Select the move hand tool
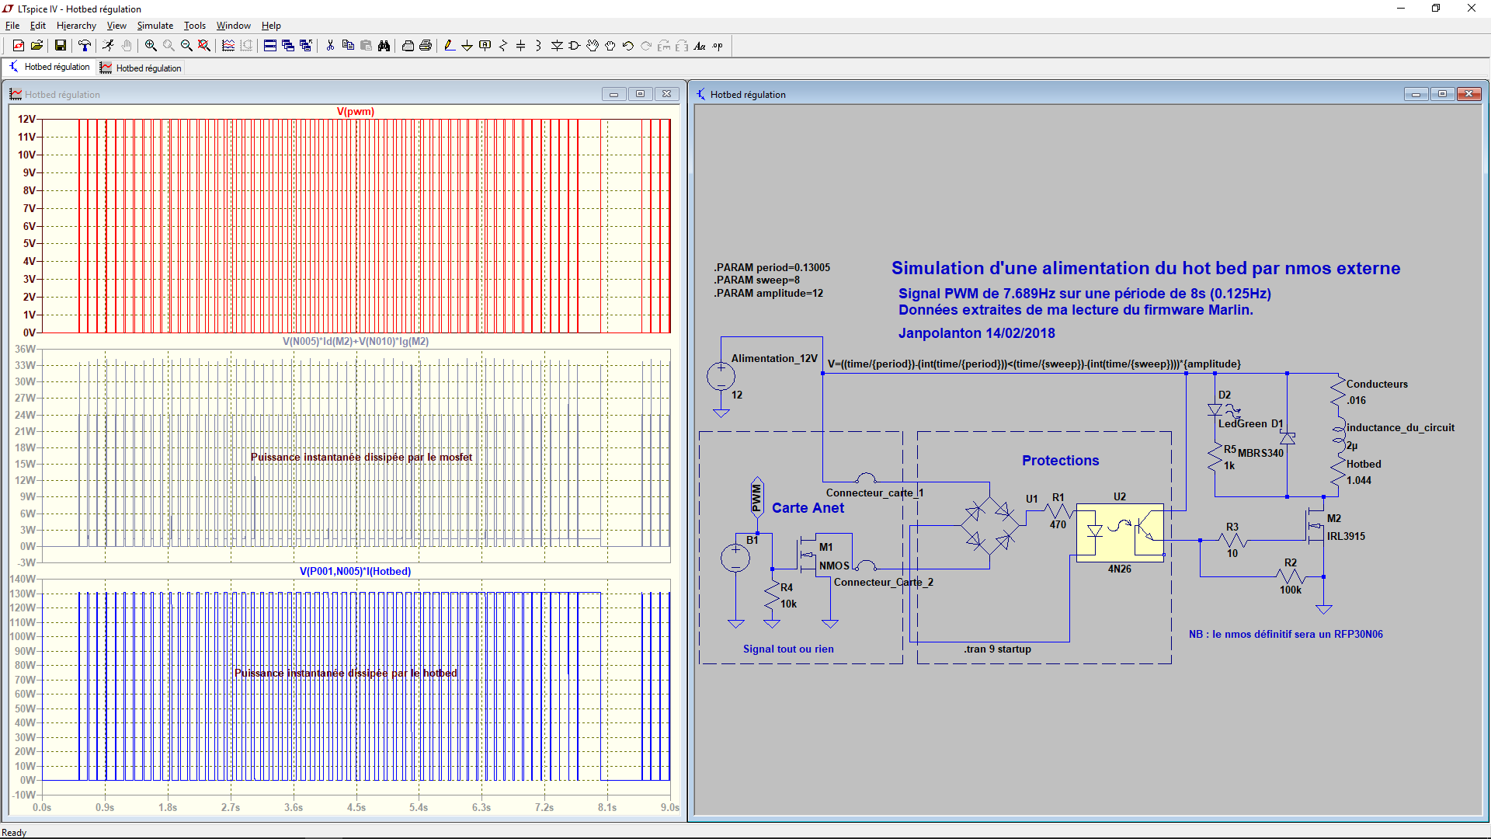 [x=593, y=46]
